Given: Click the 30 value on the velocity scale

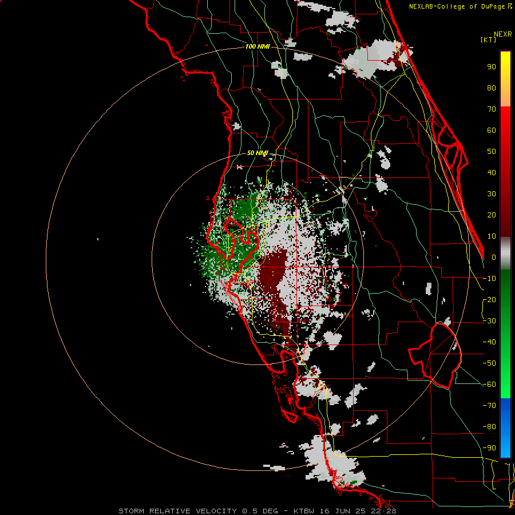Looking at the screenshot, I should (x=492, y=194).
